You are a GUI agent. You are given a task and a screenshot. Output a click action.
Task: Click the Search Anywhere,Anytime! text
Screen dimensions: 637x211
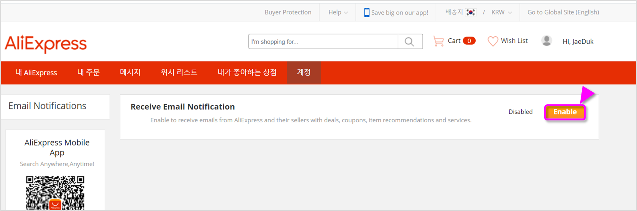tap(57, 164)
